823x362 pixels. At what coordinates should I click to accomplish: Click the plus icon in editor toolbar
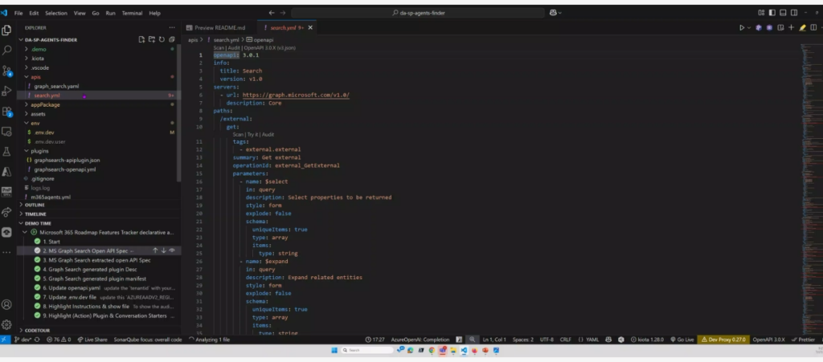[791, 28]
